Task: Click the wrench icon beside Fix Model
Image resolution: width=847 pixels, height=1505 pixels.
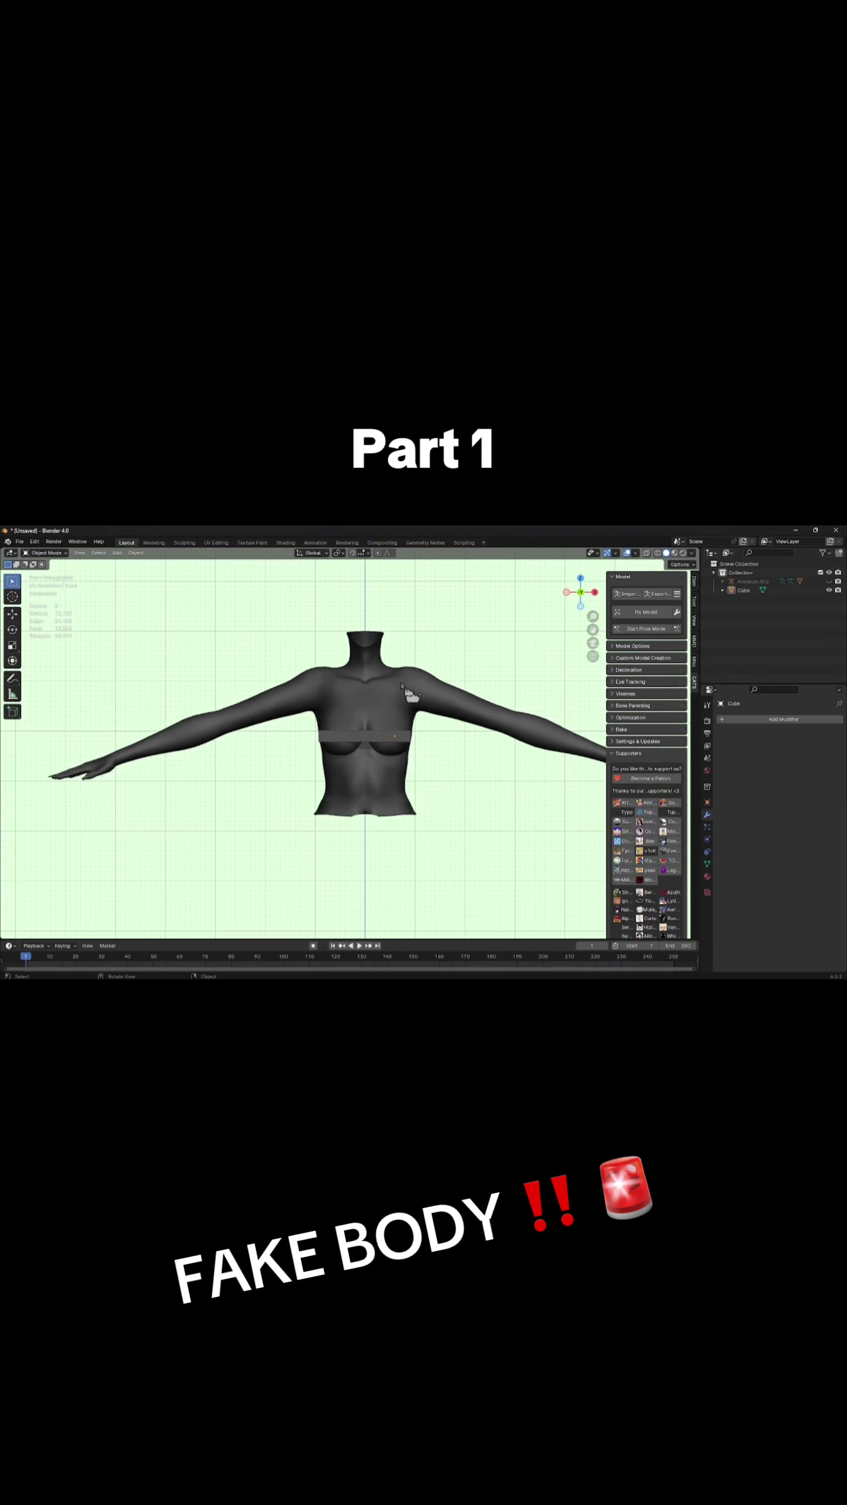Action: (676, 612)
